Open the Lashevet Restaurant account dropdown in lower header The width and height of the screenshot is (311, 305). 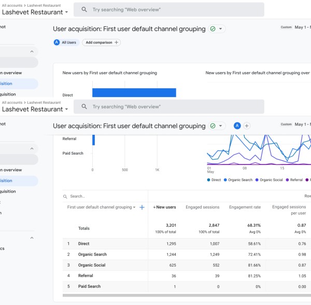35,109
